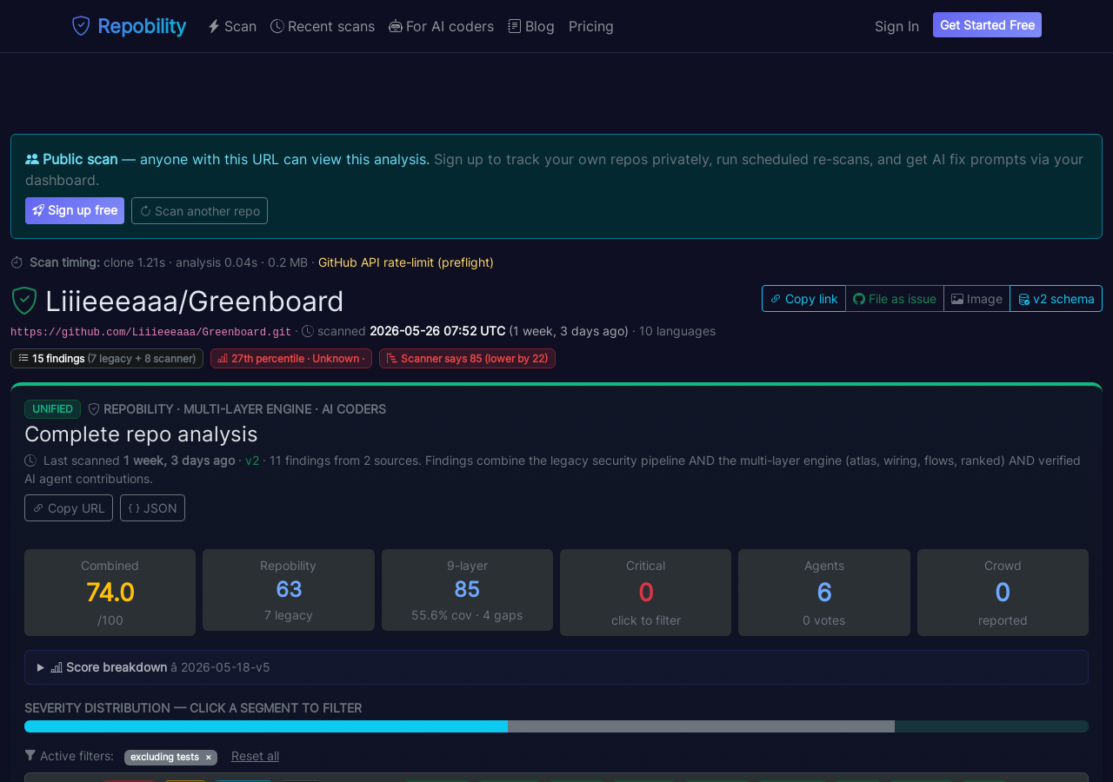
Task: Select the Agents 6 card
Action: 824,593
